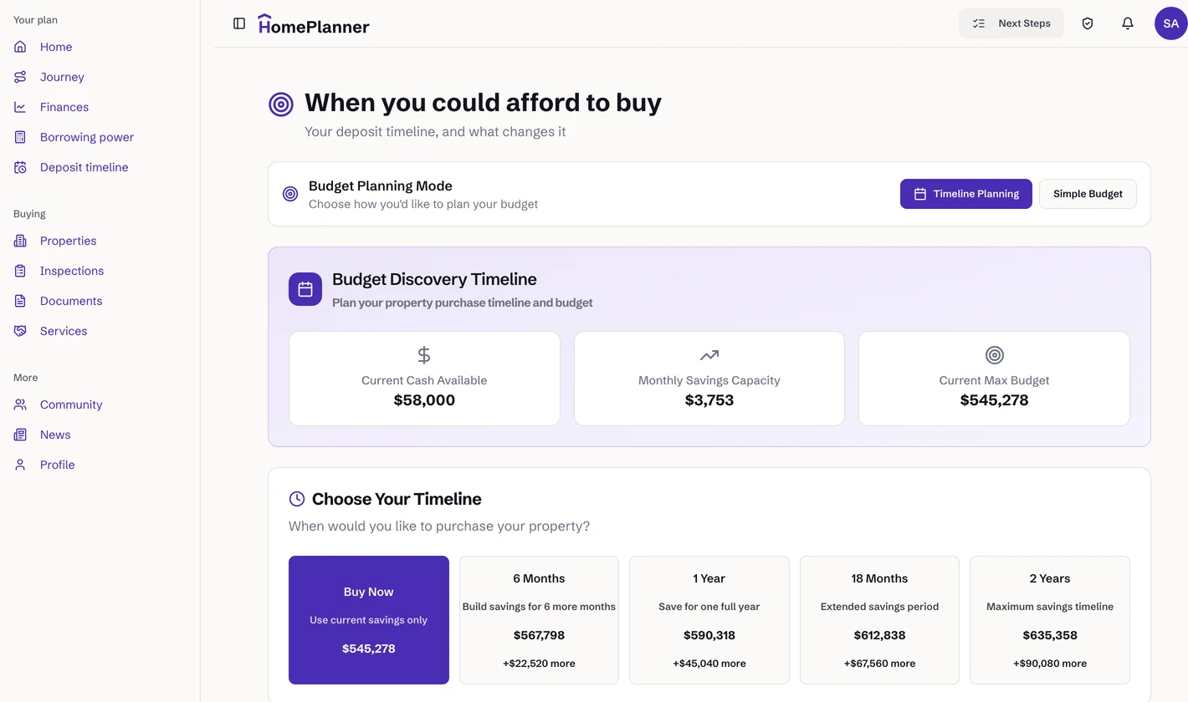
Task: Click the Community people icon
Action: point(20,404)
